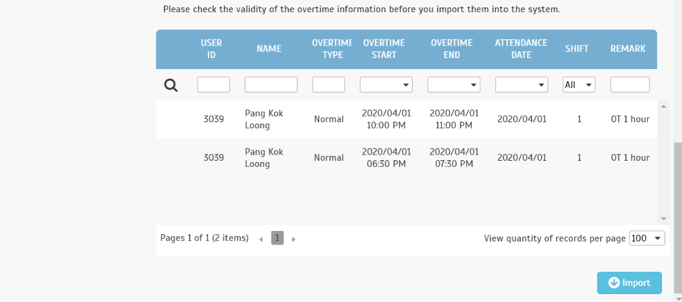Click the table scroll-down arrow

pos(664,219)
